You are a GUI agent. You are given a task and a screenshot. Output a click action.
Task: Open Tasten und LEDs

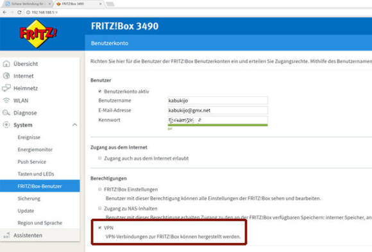36,174
